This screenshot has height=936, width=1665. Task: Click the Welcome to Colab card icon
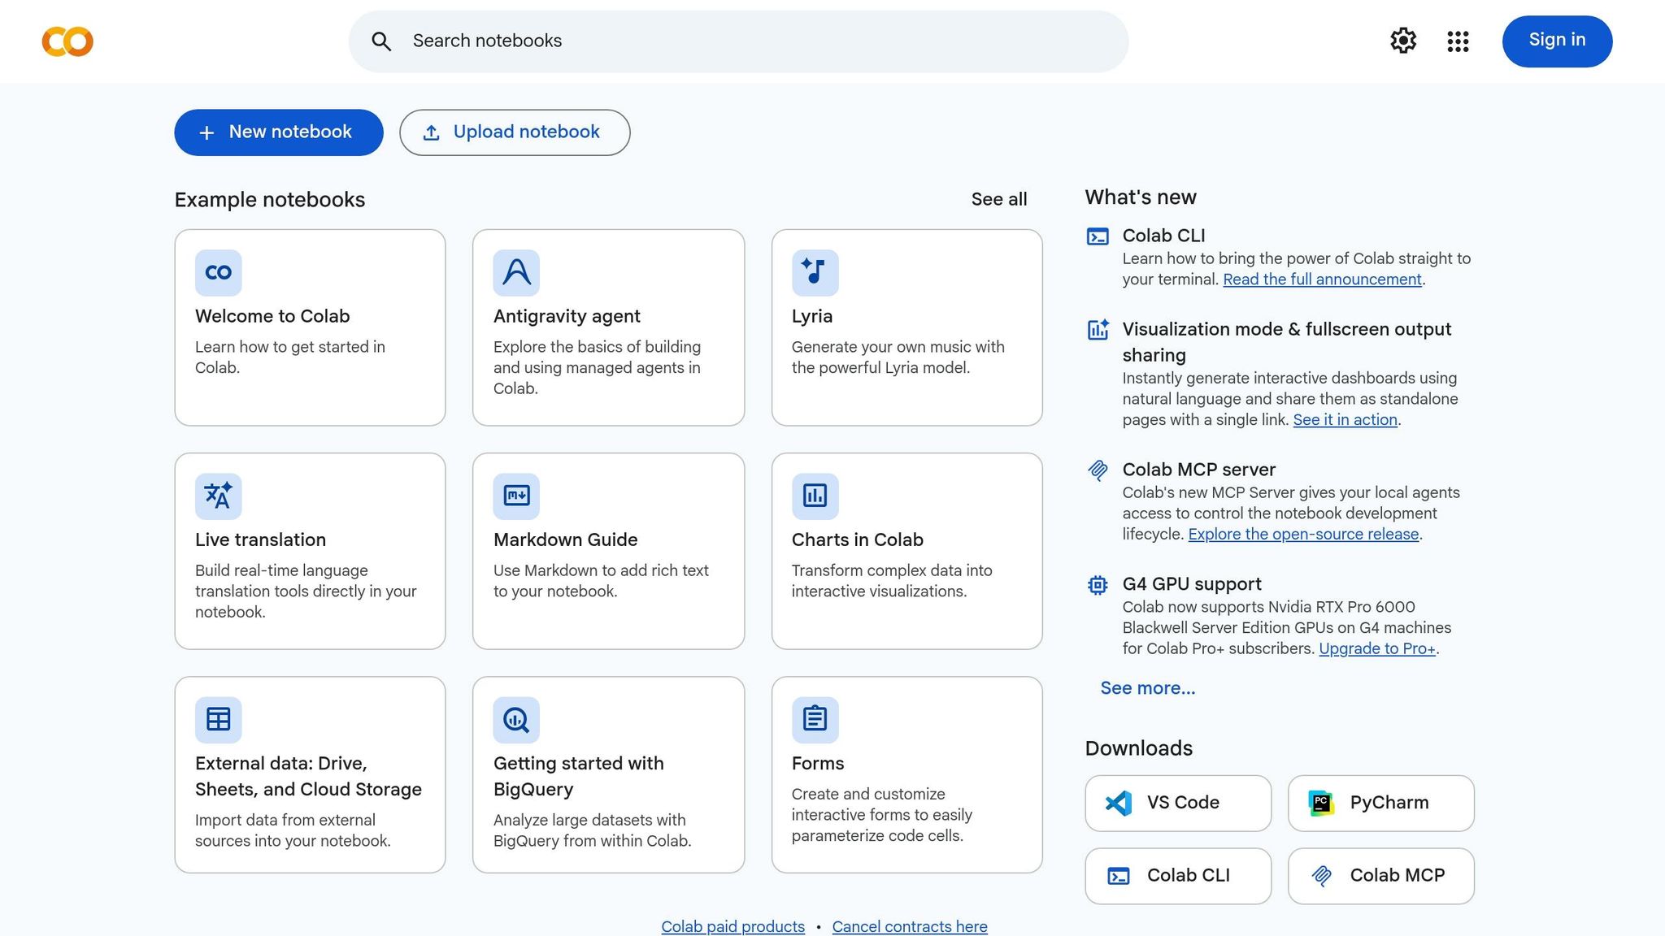(219, 272)
